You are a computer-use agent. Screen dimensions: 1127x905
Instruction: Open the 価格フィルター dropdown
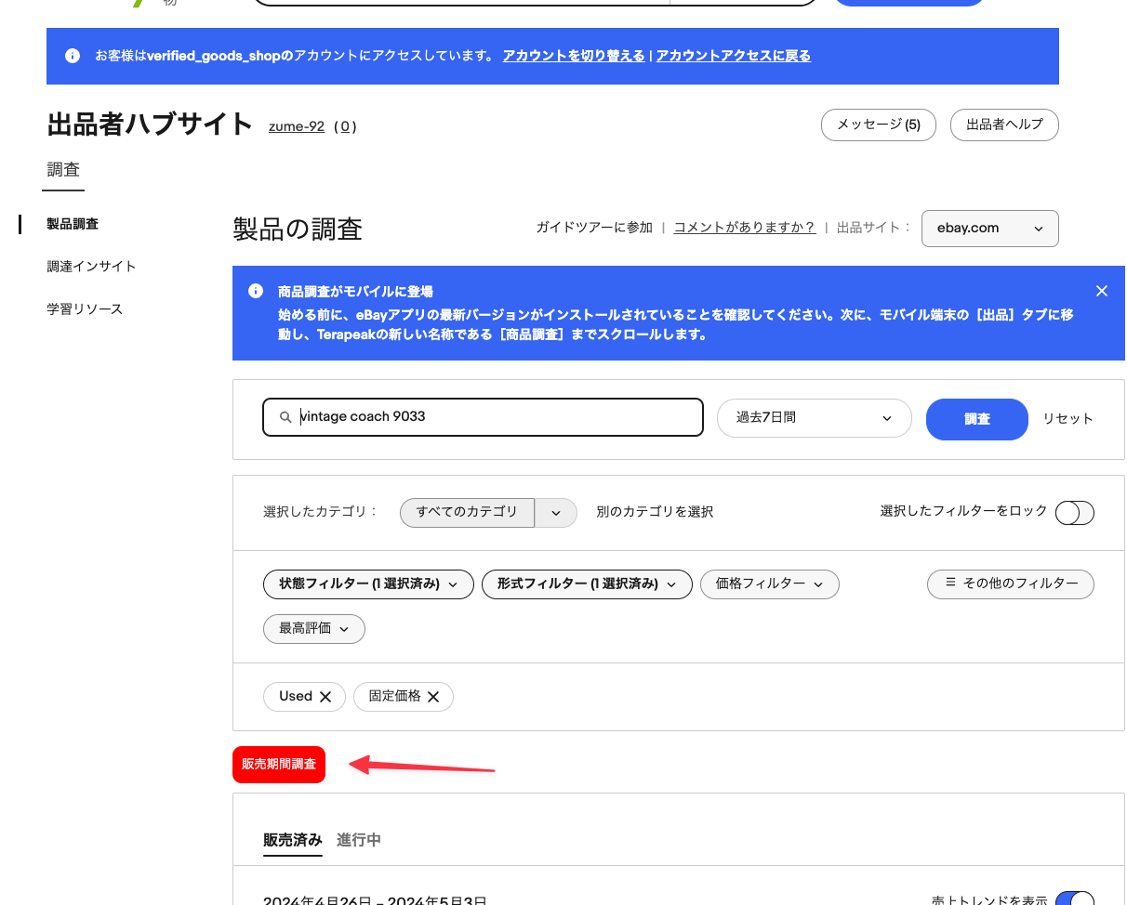tap(770, 584)
